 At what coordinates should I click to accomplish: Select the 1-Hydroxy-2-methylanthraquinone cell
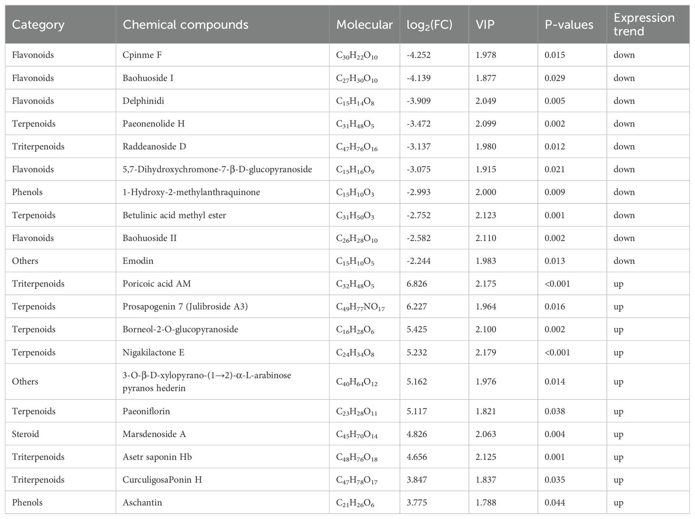pos(191,192)
